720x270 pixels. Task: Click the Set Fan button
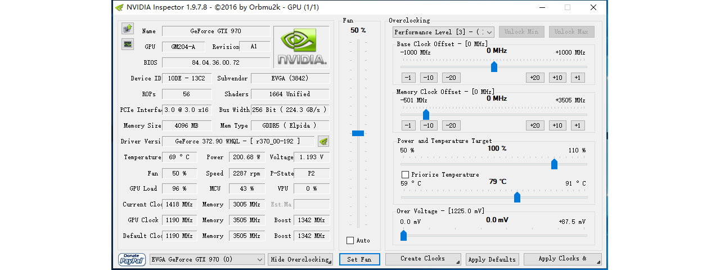[x=359, y=259]
